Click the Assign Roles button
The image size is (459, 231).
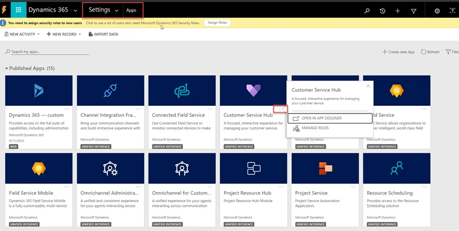point(217,23)
